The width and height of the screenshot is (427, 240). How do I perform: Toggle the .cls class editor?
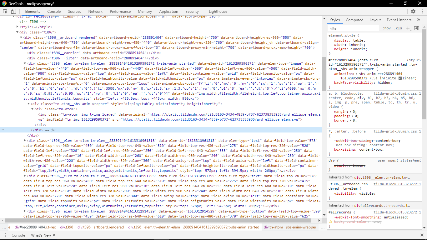coord(398,28)
